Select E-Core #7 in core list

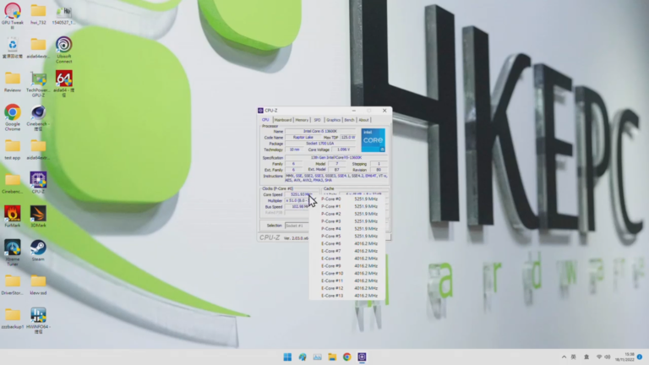(347, 251)
